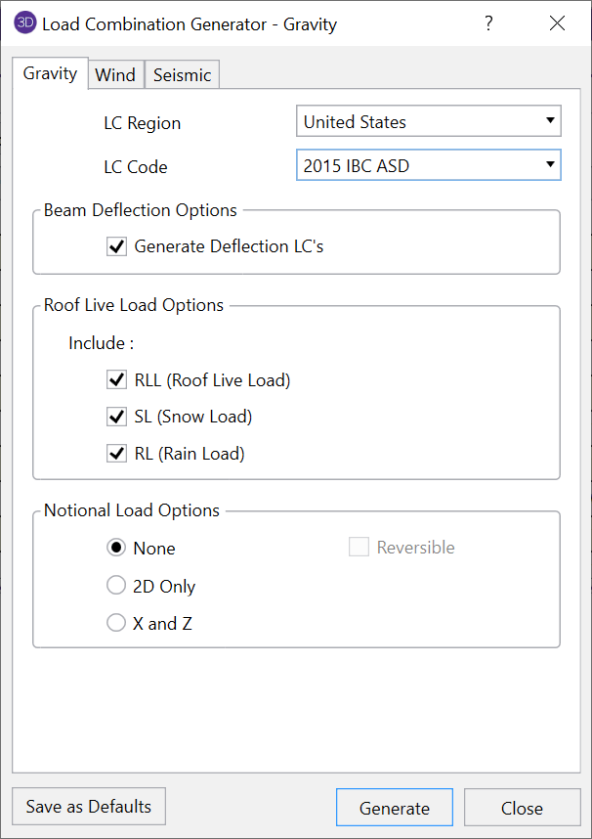Viewport: 592px width, 839px height.
Task: Open the LC Code dropdown showing 2015 IBC ASD
Action: pyautogui.click(x=428, y=166)
